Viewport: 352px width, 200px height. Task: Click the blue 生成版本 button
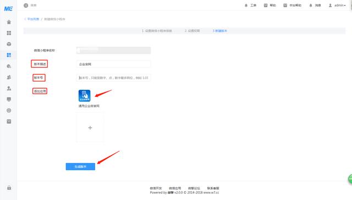80,166
